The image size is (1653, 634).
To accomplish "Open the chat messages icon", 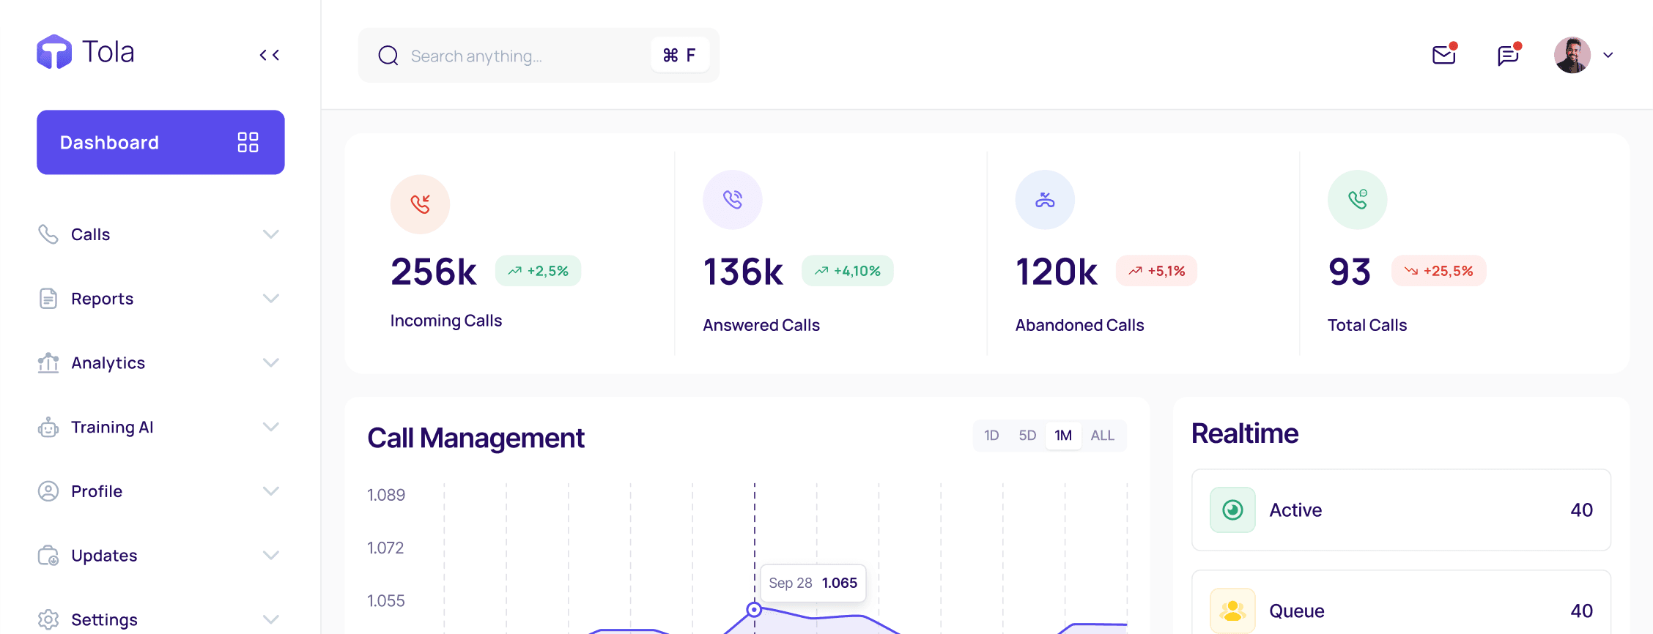I will (x=1509, y=54).
